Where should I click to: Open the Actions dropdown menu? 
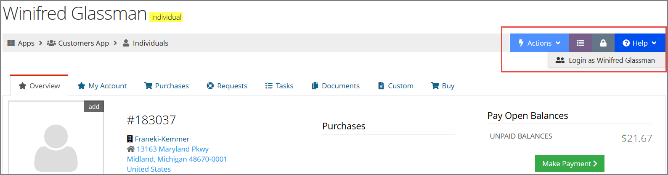(539, 43)
